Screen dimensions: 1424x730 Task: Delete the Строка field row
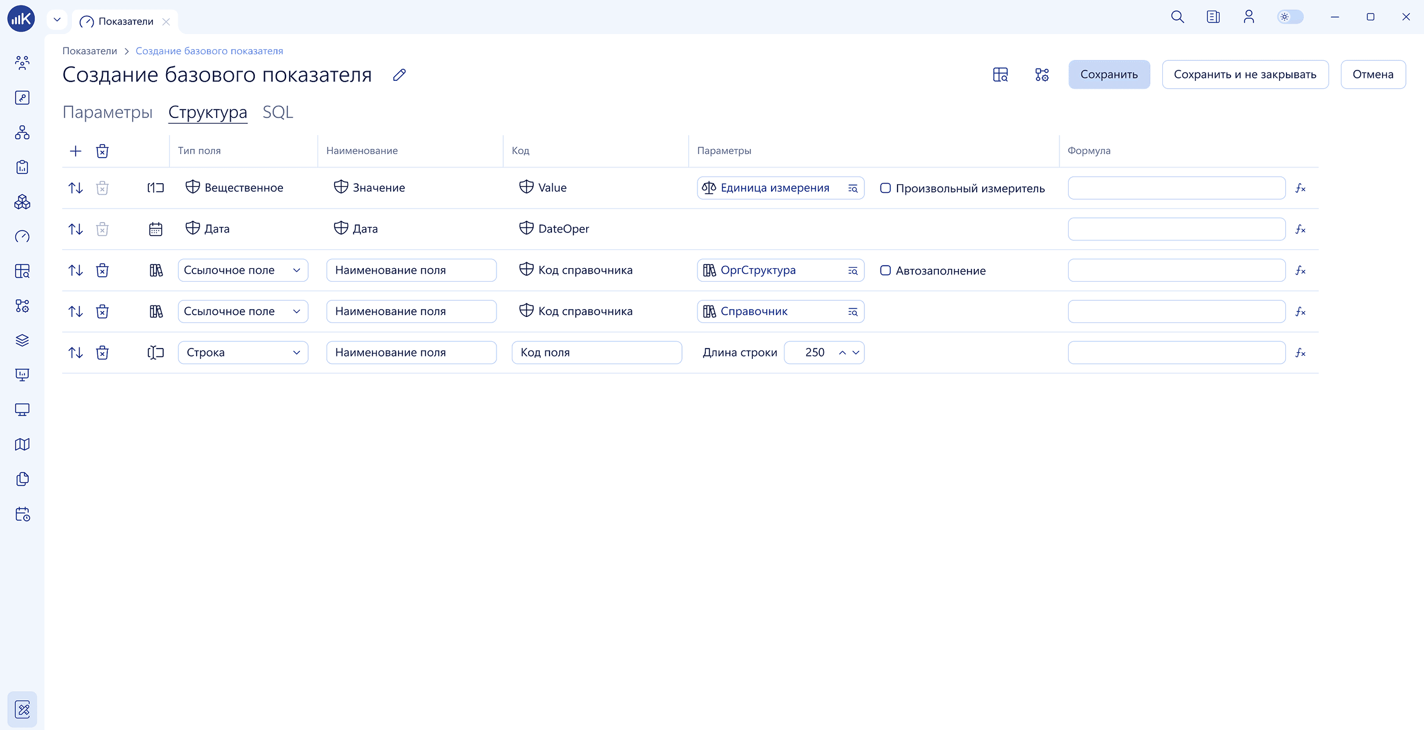[x=102, y=353]
